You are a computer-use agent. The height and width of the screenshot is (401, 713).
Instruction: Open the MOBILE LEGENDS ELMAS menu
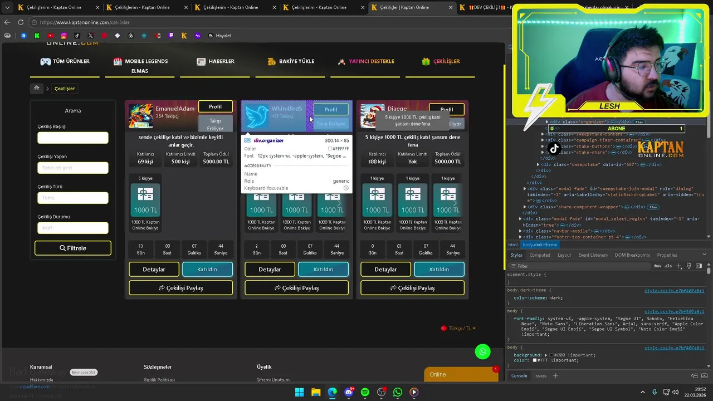pos(140,66)
